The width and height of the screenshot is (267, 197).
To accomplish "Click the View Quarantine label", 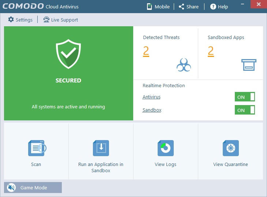I will pyautogui.click(x=230, y=165).
